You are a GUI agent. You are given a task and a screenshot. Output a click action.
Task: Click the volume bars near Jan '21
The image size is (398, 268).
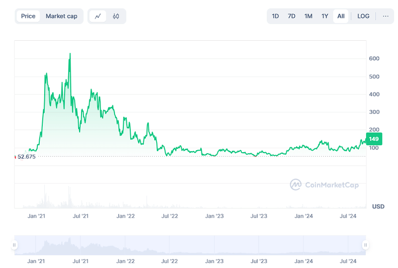tap(44, 198)
